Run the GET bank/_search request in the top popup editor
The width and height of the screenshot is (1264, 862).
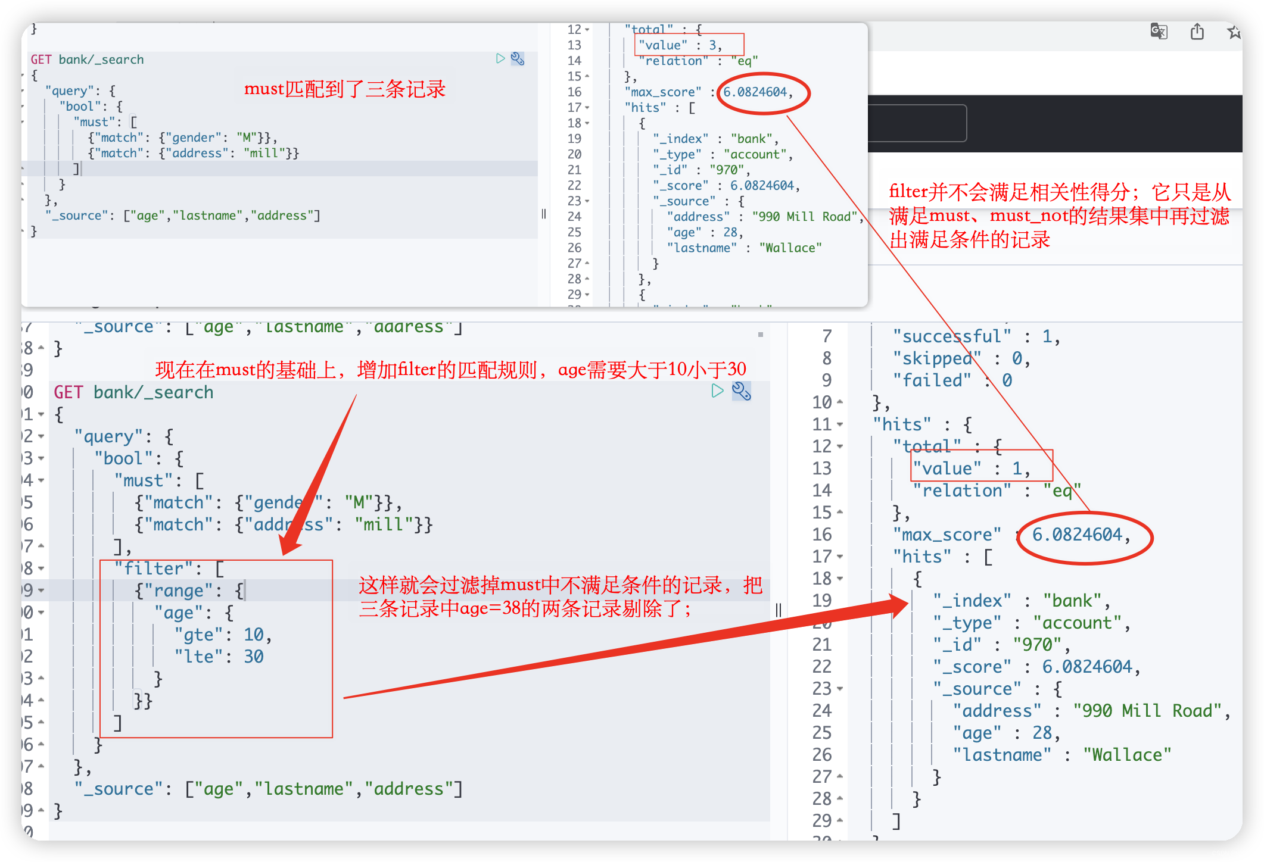(500, 58)
